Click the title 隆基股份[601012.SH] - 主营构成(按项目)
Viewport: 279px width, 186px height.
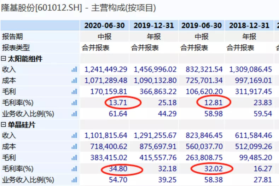coord(79,8)
